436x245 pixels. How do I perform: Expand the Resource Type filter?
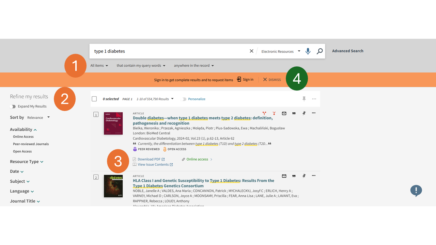tap(27, 162)
